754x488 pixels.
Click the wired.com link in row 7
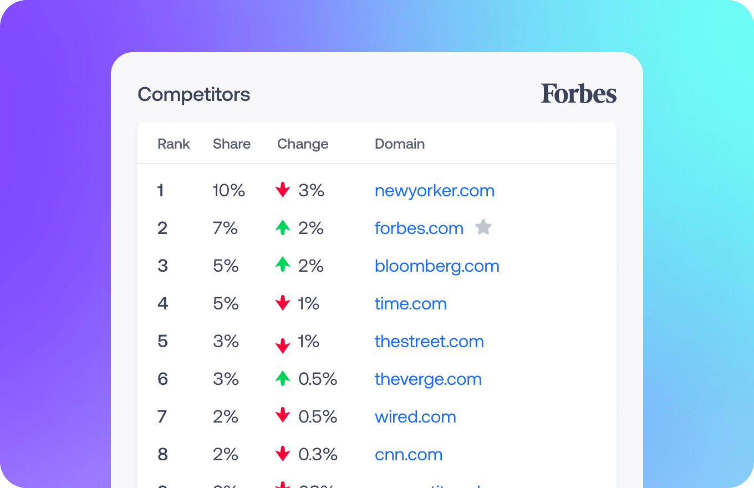[415, 416]
